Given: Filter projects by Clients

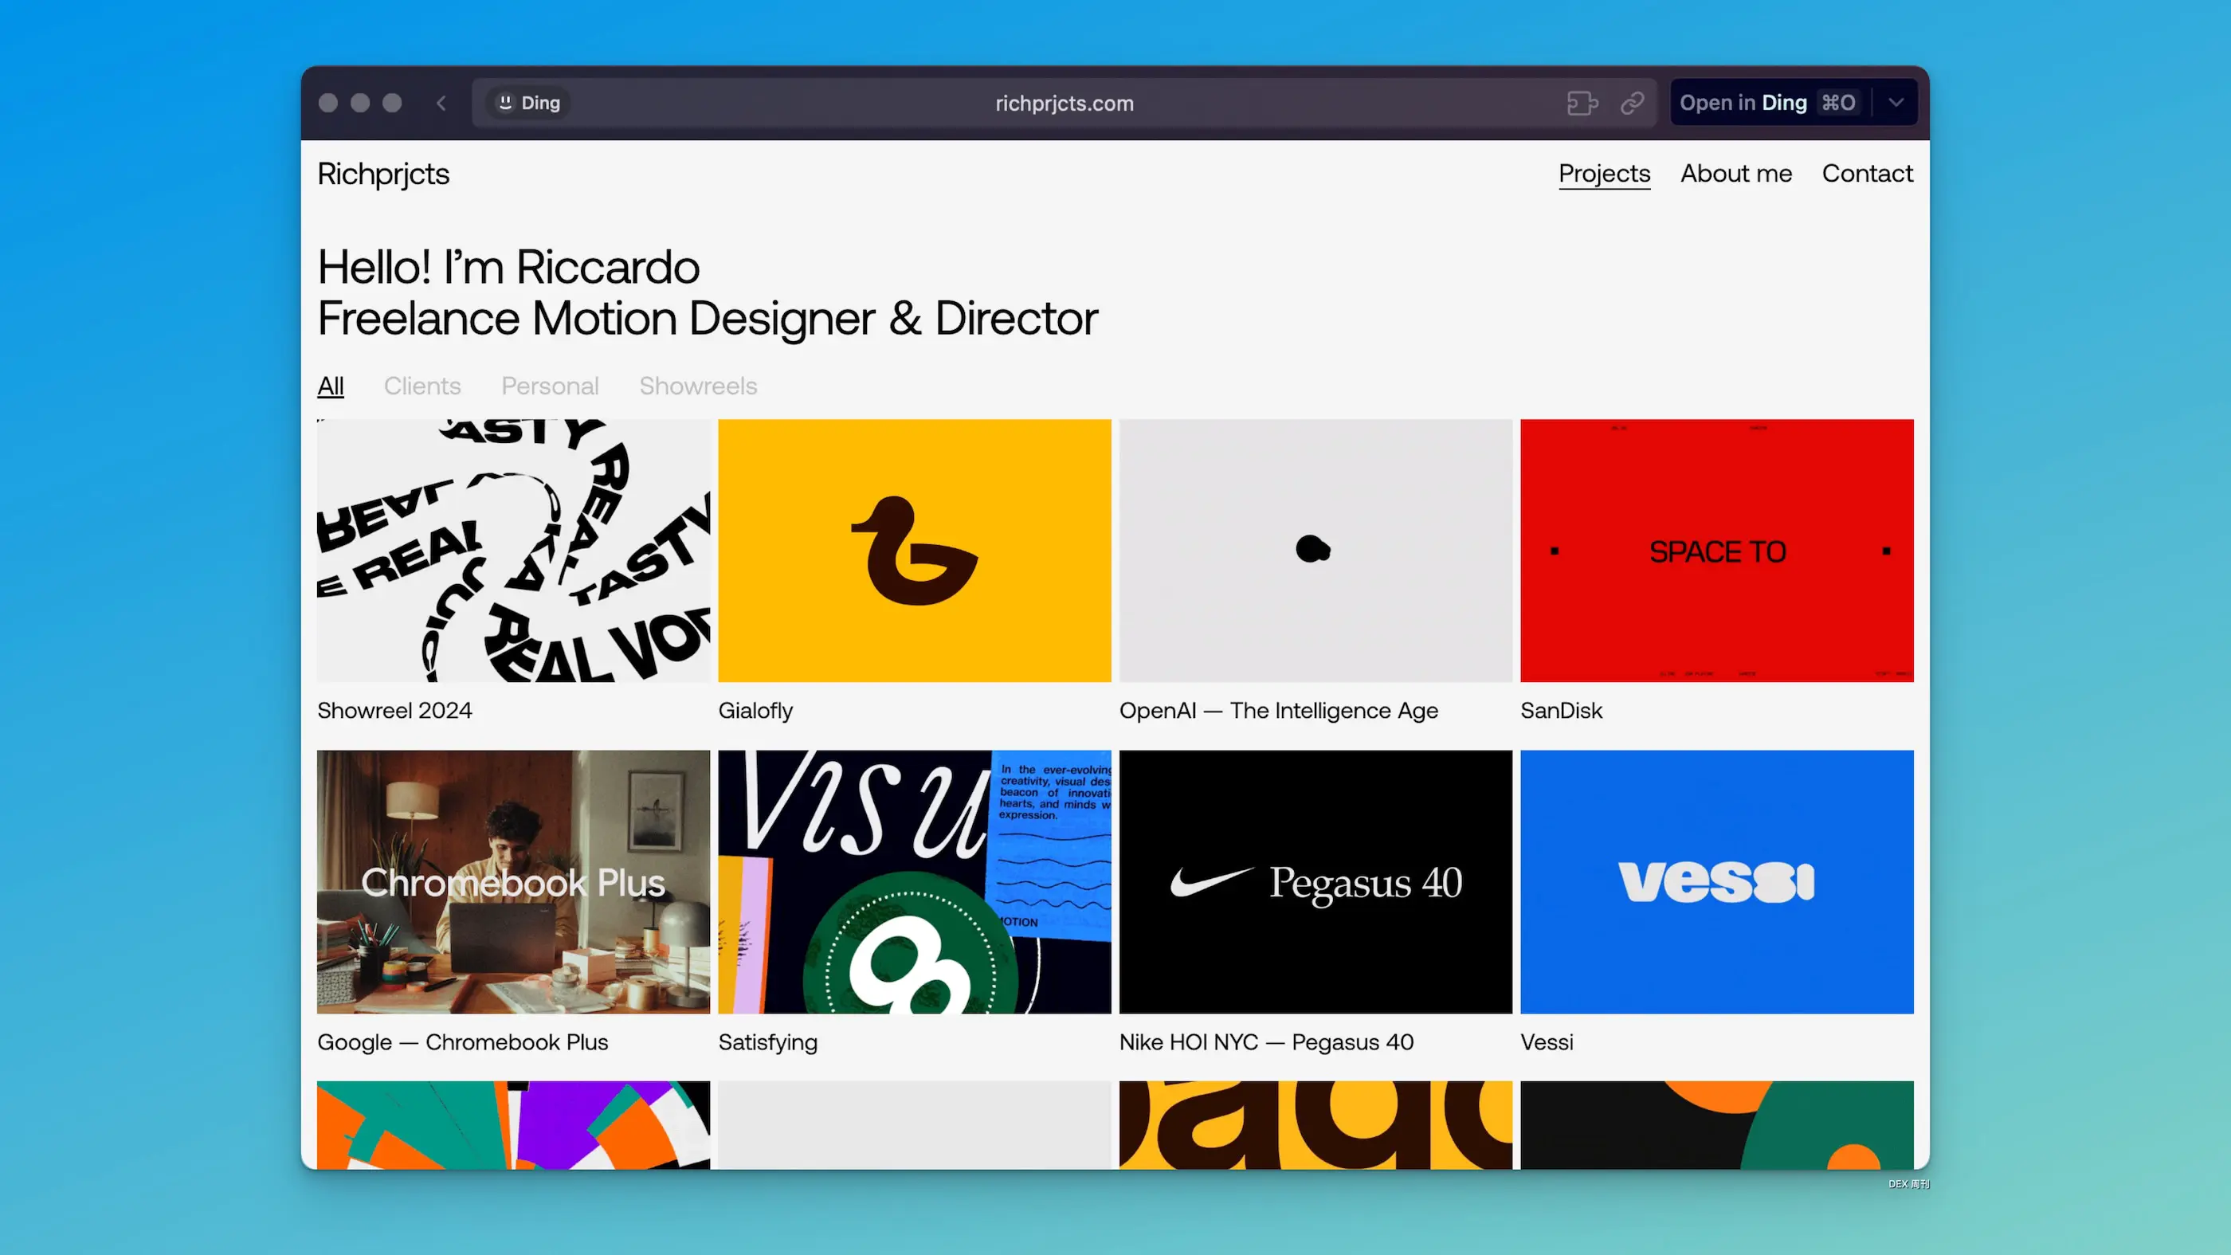Looking at the screenshot, I should click(x=421, y=386).
